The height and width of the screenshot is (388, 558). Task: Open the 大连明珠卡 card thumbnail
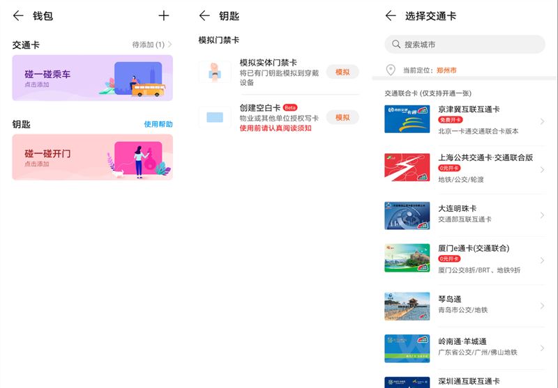(407, 216)
